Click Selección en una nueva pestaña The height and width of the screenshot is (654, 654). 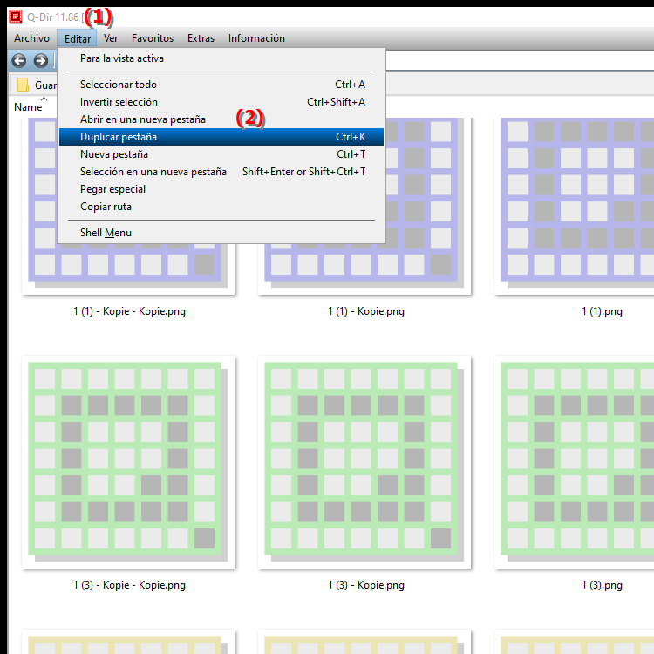point(221,172)
